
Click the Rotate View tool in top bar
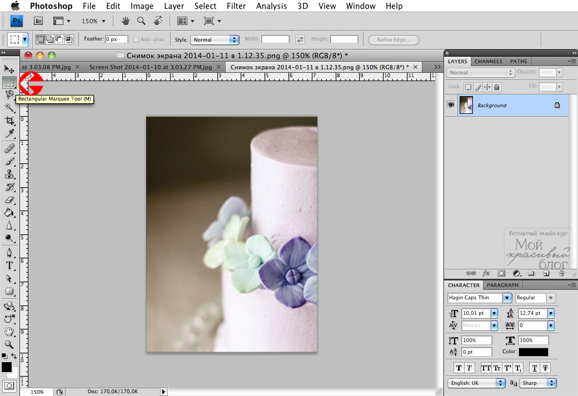click(x=158, y=21)
